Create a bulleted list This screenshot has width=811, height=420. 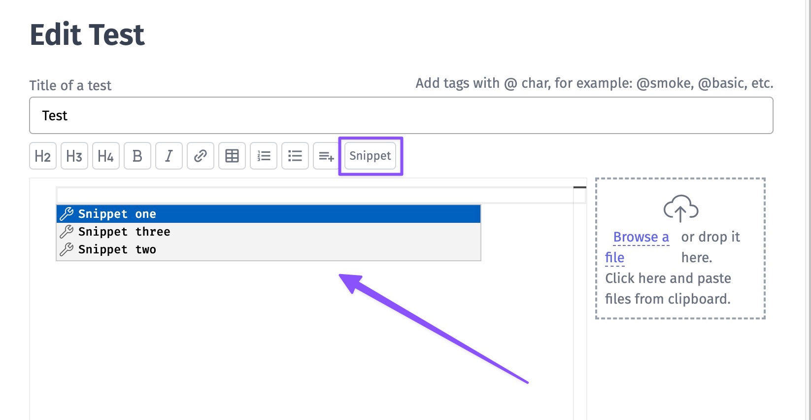tap(295, 156)
